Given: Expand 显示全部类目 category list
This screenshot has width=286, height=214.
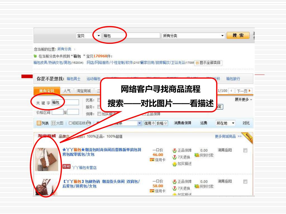Looking at the screenshot, I should (208, 63).
